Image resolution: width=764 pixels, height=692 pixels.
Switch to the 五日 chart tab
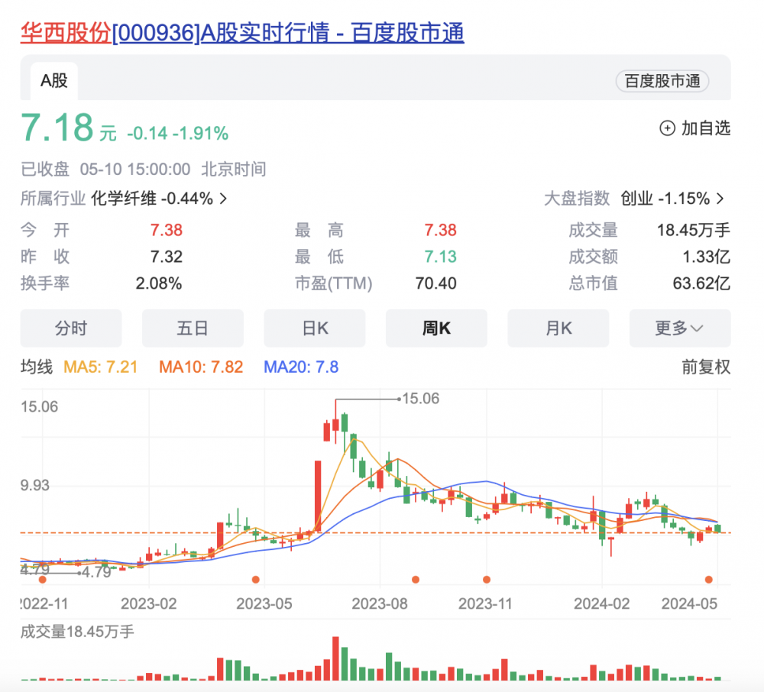coord(193,328)
